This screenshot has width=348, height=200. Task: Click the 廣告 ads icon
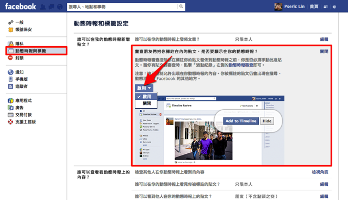tap(10, 108)
